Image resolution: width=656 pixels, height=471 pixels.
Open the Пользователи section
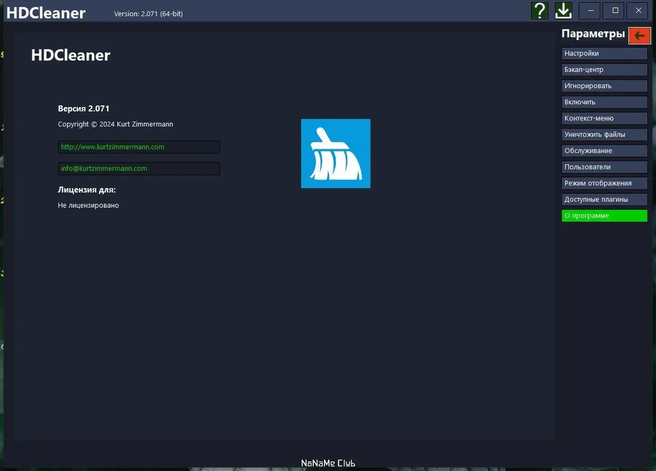[x=605, y=167]
